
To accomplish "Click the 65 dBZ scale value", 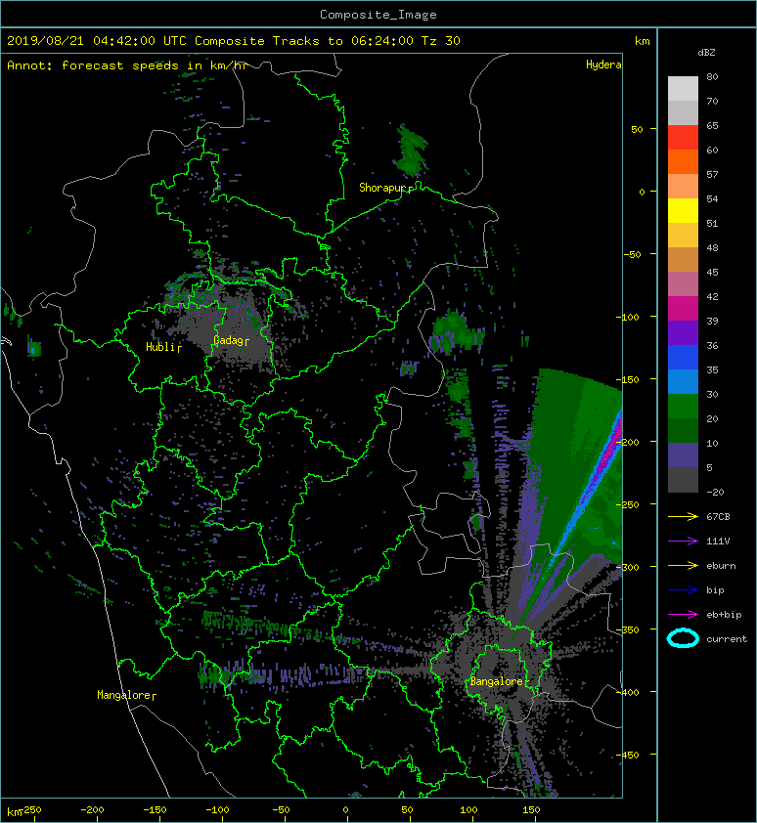I will pos(712,125).
